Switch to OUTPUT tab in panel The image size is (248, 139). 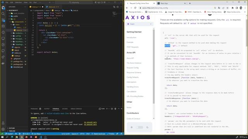coord(46,109)
